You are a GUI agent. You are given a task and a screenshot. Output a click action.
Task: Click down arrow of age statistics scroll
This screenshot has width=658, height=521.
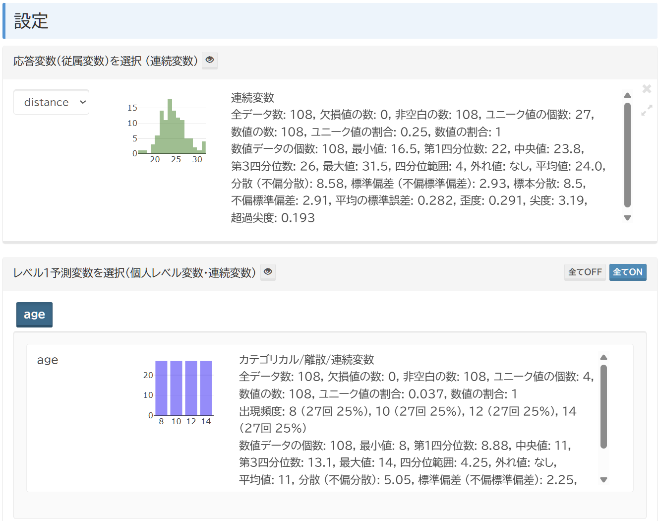[603, 480]
